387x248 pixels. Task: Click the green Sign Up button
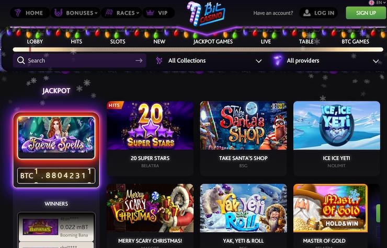(366, 13)
